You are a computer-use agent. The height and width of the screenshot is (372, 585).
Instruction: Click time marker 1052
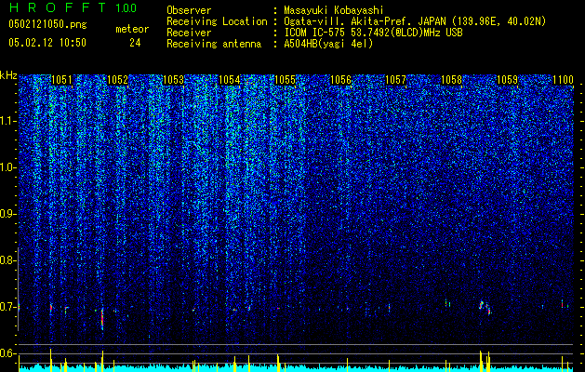[117, 80]
